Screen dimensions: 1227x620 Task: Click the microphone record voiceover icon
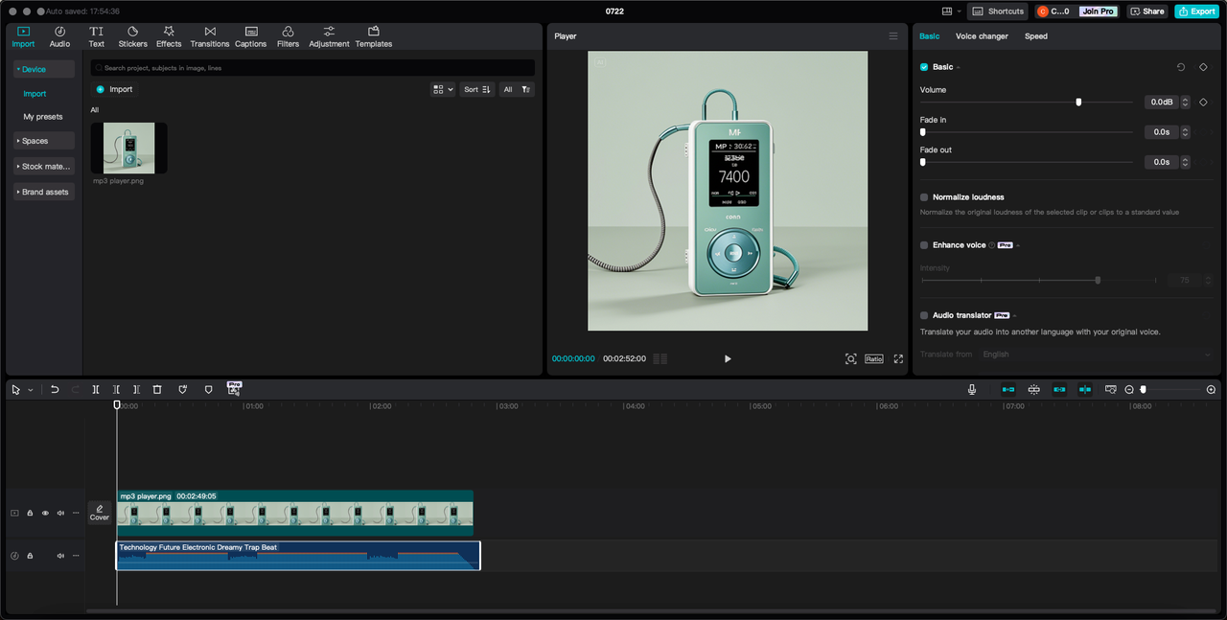[972, 390]
